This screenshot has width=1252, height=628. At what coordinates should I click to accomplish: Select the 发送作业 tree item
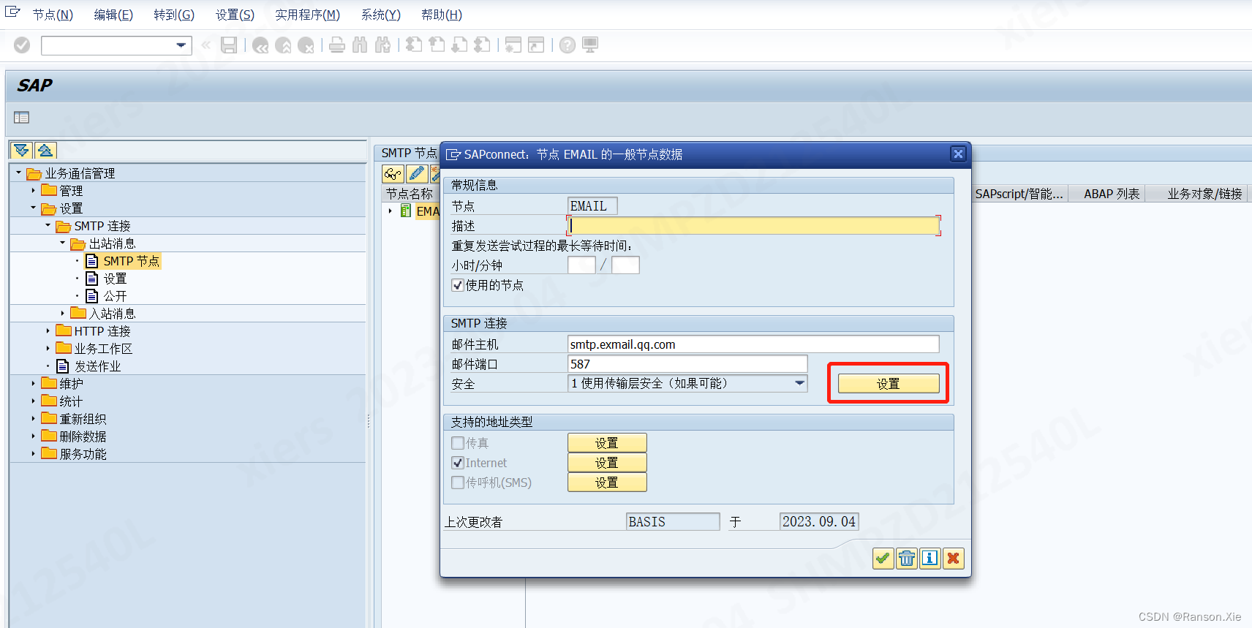(97, 366)
